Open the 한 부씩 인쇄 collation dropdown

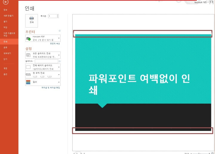[43, 75]
